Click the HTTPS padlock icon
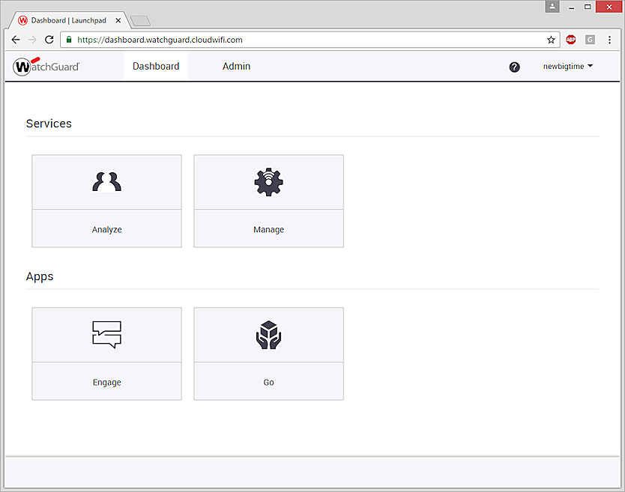The image size is (625, 492). coord(67,40)
